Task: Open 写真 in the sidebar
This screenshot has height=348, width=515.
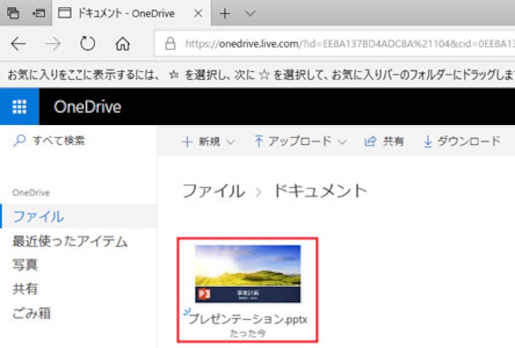Action: point(25,266)
